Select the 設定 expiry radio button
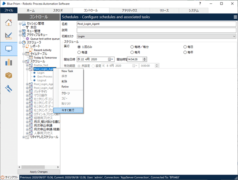Screen dimensions: 238x180 click(93, 66)
